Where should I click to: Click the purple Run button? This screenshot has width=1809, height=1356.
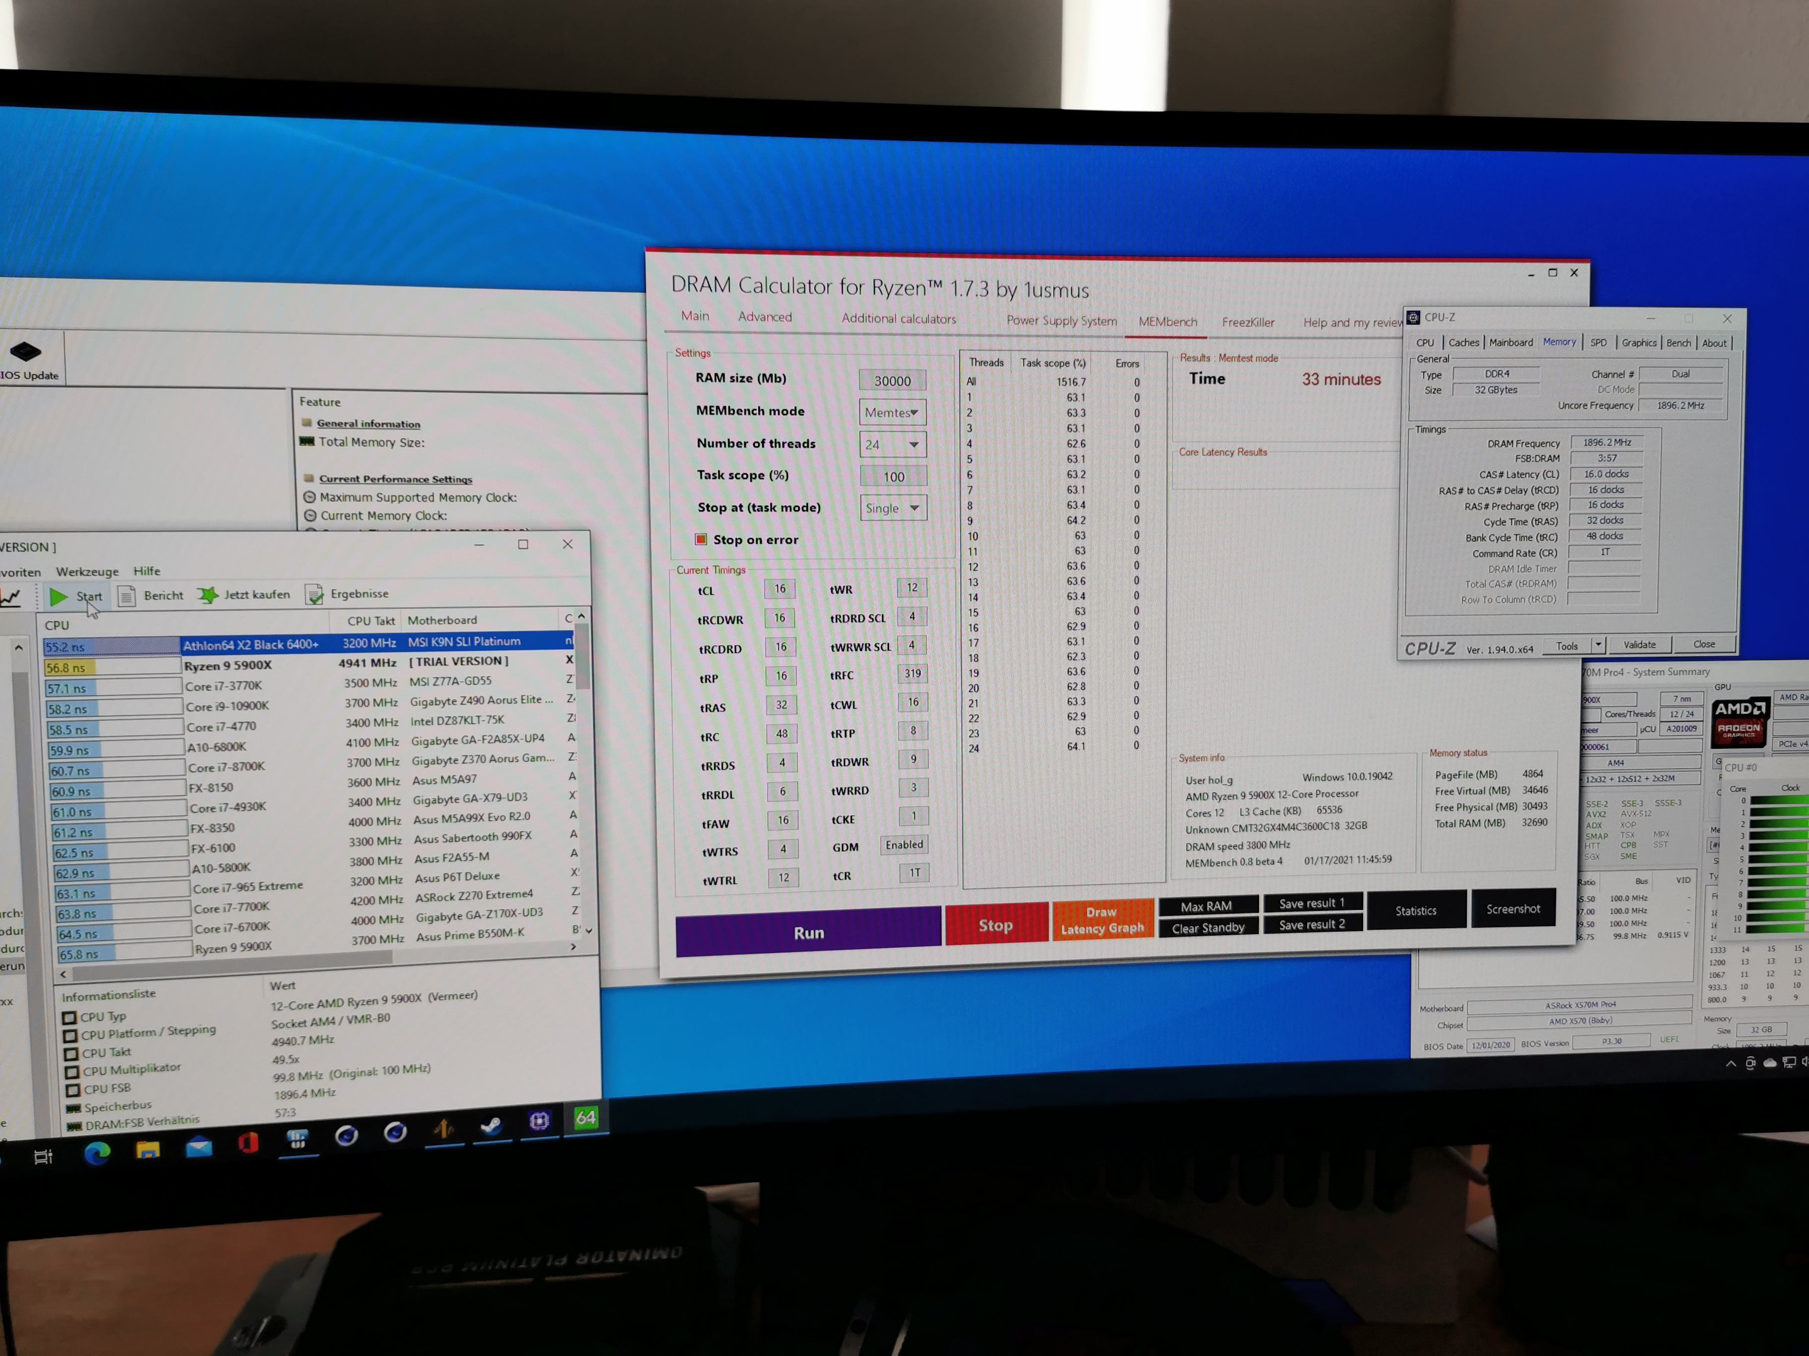point(808,932)
